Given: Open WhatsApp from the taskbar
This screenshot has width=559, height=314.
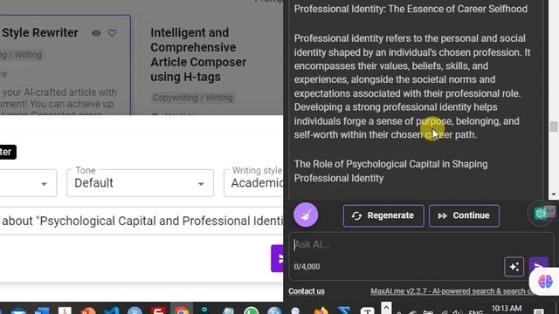Looking at the screenshot, I should [x=252, y=311].
